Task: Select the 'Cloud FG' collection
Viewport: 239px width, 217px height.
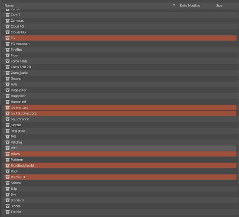Action: [x=120, y=26]
